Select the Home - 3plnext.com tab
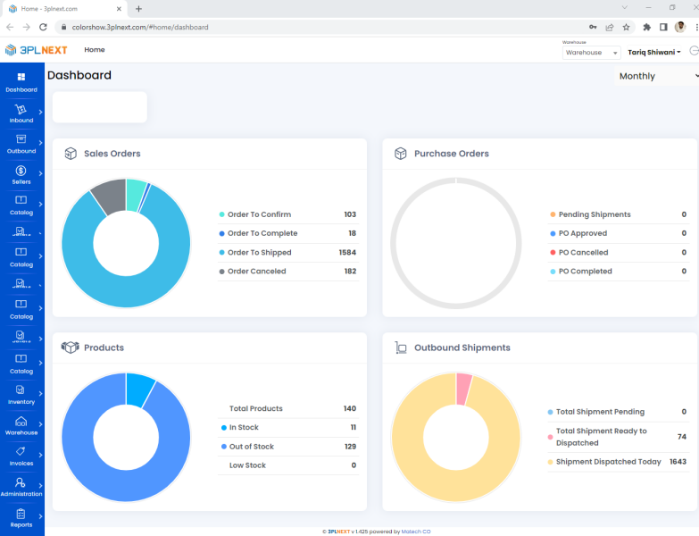Viewport: 699px width, 536px height. pos(64,9)
